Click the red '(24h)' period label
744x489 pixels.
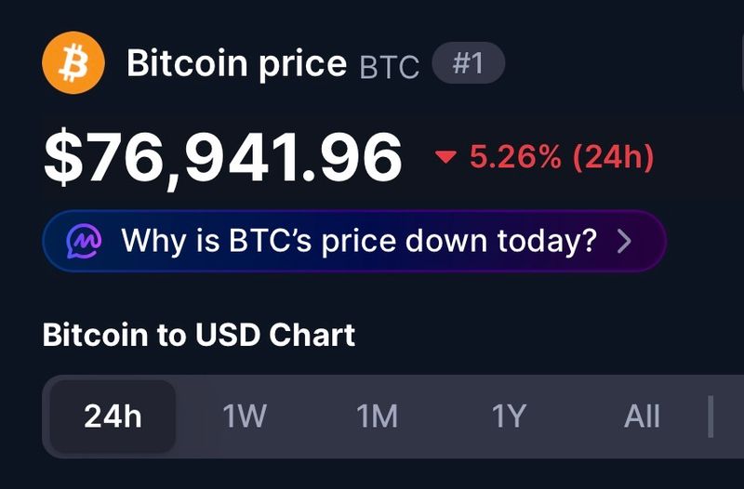pyautogui.click(x=613, y=157)
